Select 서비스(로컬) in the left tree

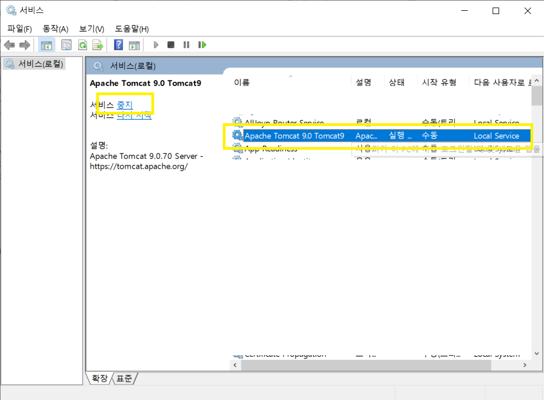(x=34, y=64)
